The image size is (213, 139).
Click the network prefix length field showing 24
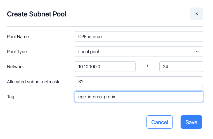(181, 67)
